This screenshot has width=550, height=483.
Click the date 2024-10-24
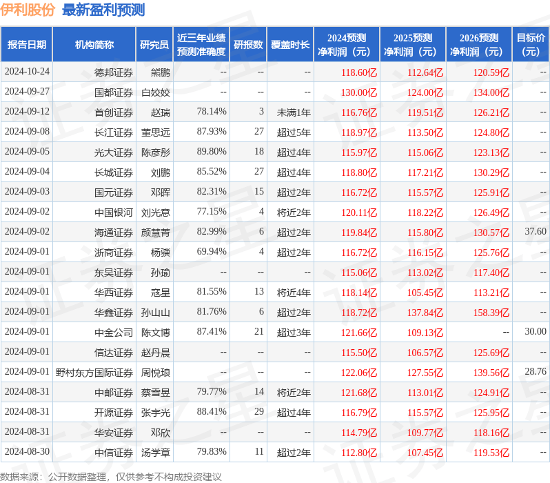pyautogui.click(x=27, y=71)
